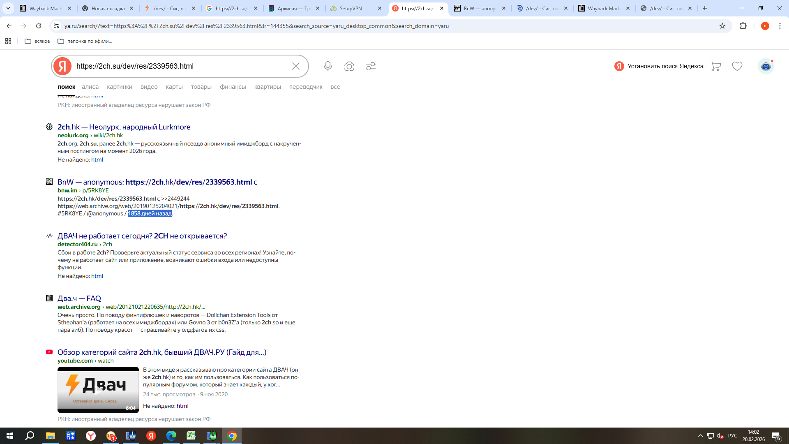Open Chrome three-dot menu

pos(780,26)
